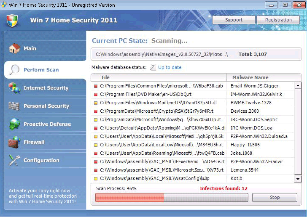Click the Proactive Defense globe icon

click(14, 124)
